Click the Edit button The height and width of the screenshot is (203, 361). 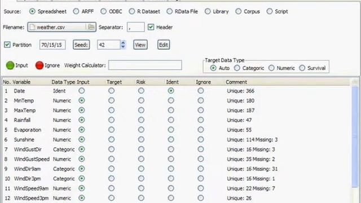click(x=164, y=45)
